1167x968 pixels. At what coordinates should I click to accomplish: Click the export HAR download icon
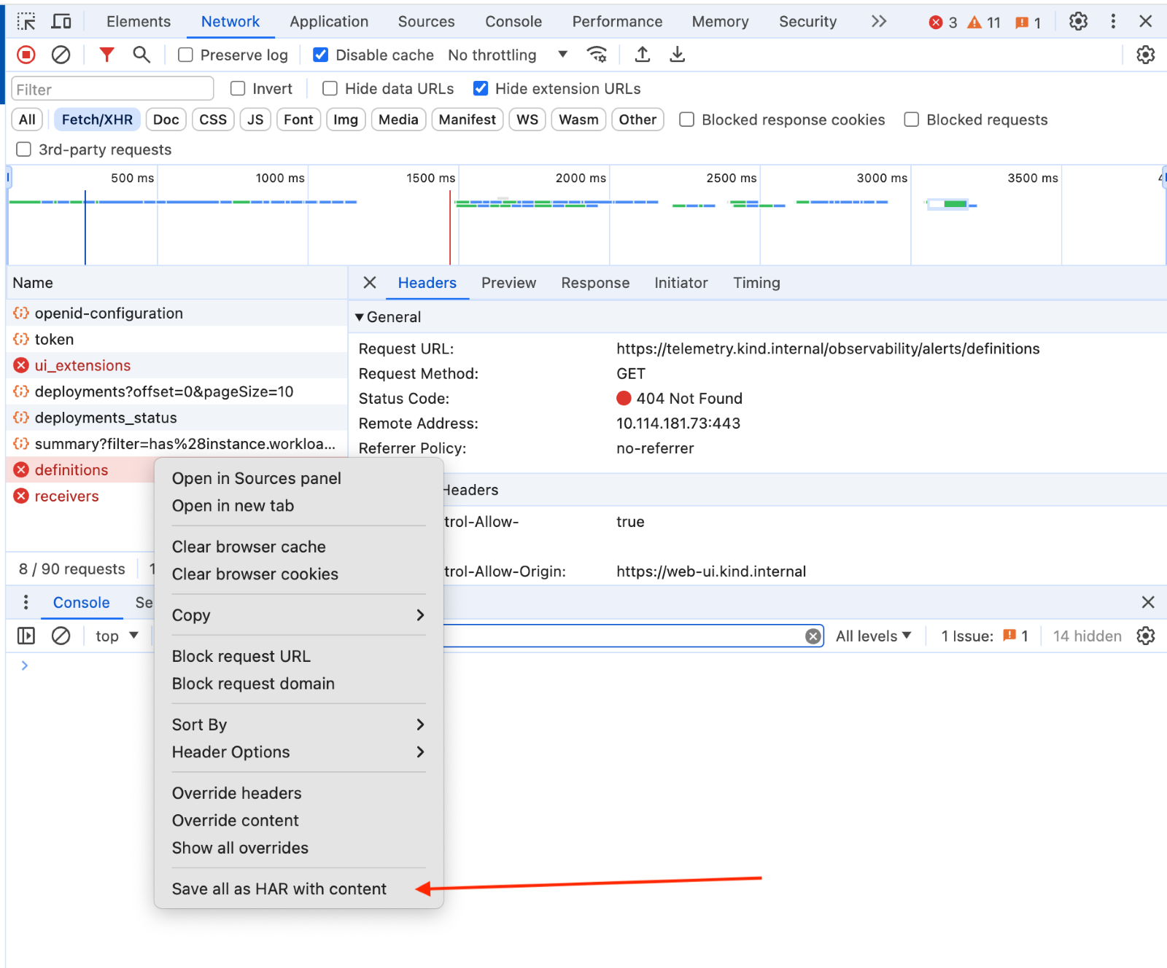[678, 55]
